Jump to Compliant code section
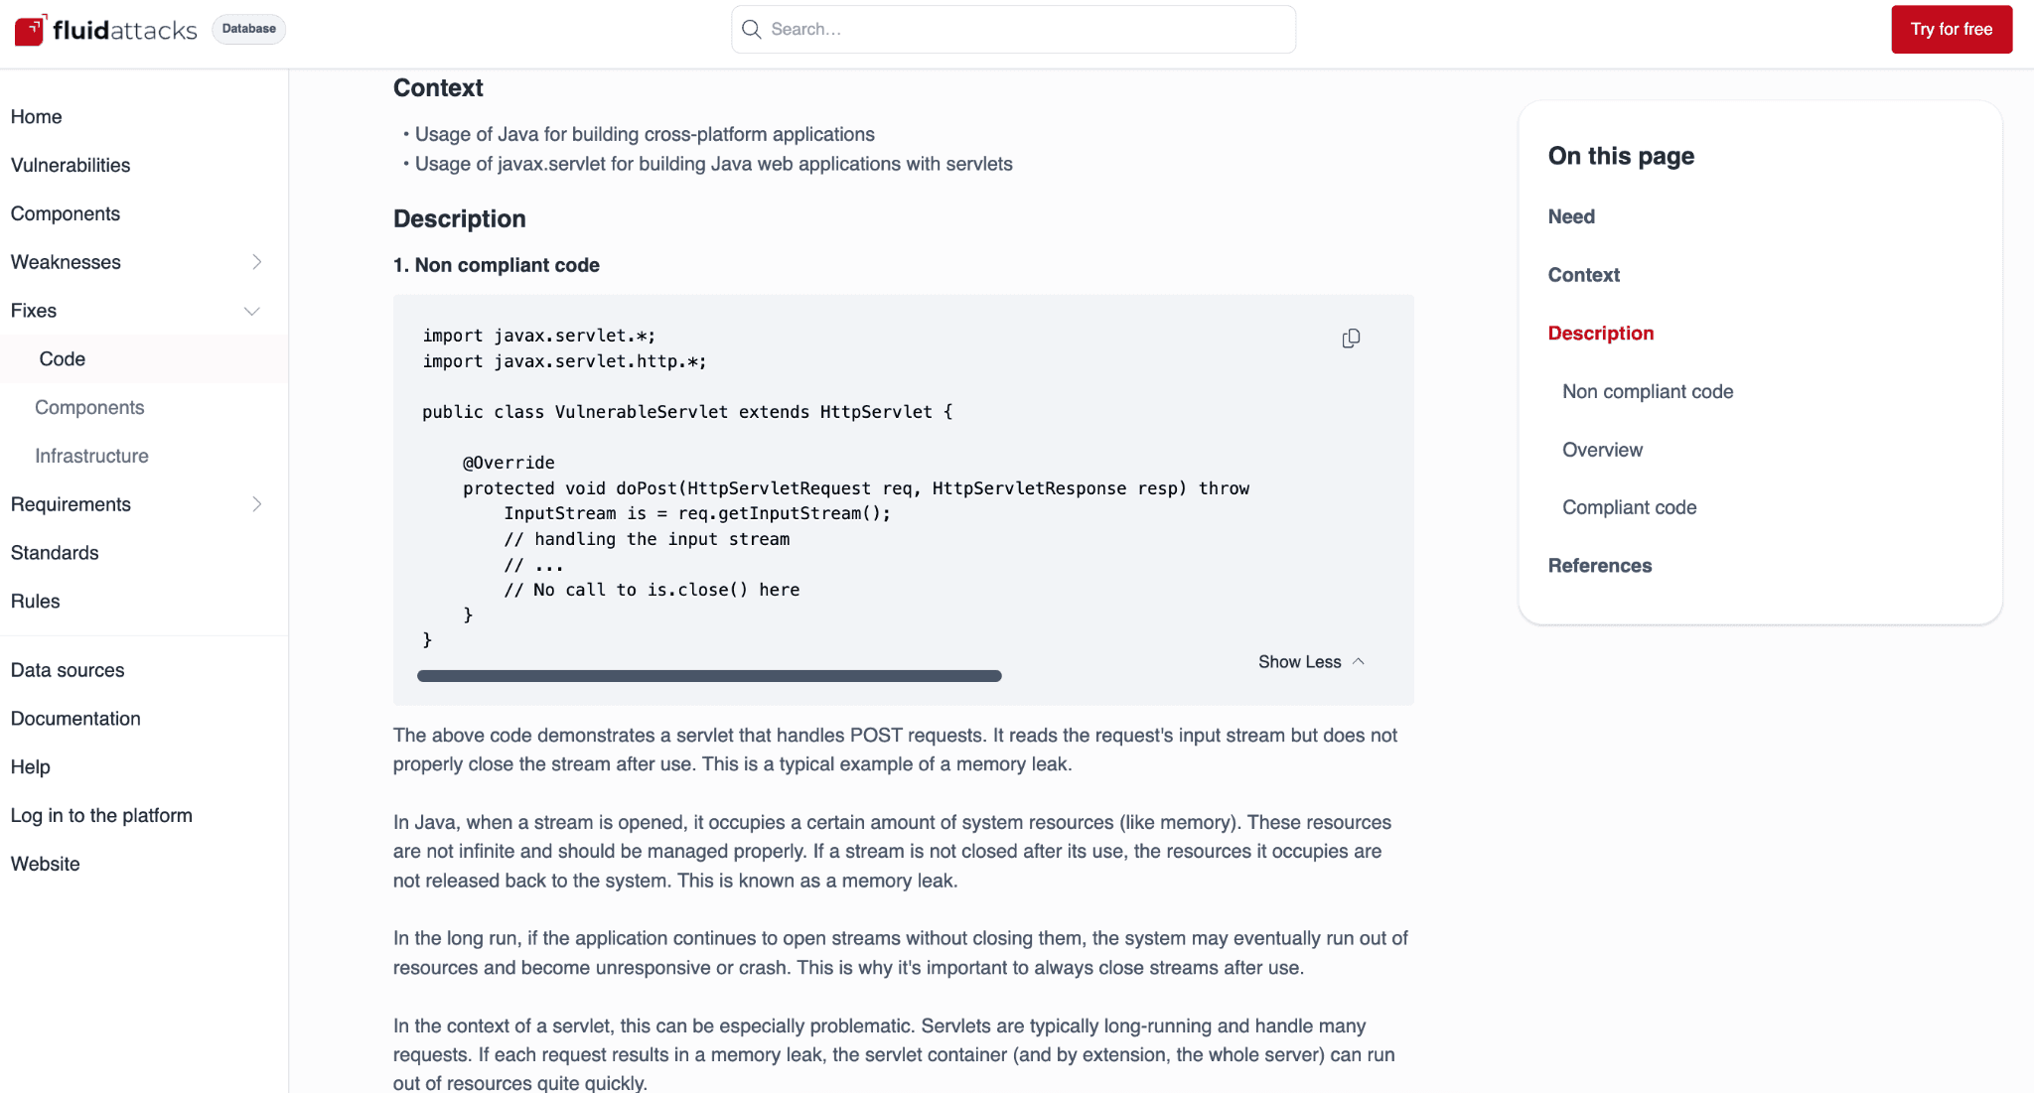Image resolution: width=2034 pixels, height=1093 pixels. tap(1629, 507)
